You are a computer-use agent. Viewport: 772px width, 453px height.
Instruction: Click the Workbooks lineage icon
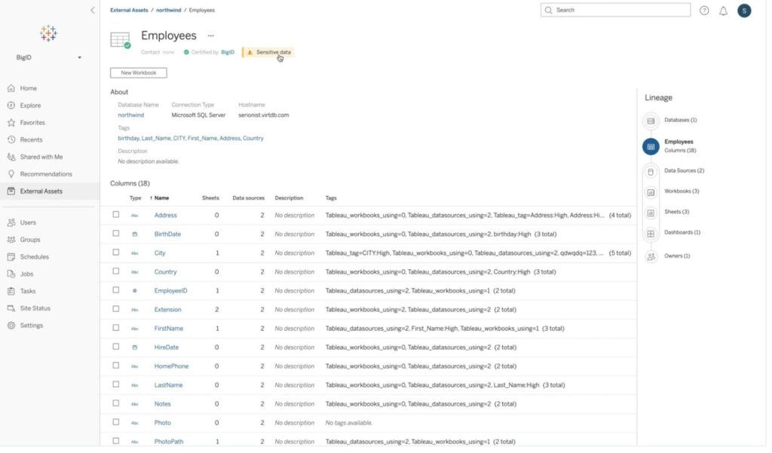(x=651, y=191)
